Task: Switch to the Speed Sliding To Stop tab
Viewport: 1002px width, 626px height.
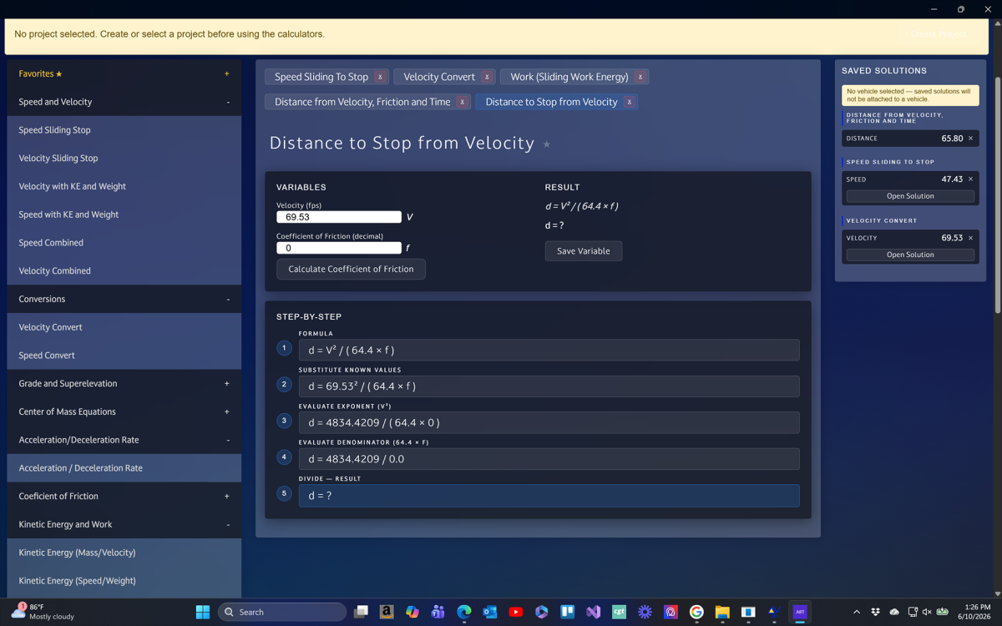Action: click(321, 77)
